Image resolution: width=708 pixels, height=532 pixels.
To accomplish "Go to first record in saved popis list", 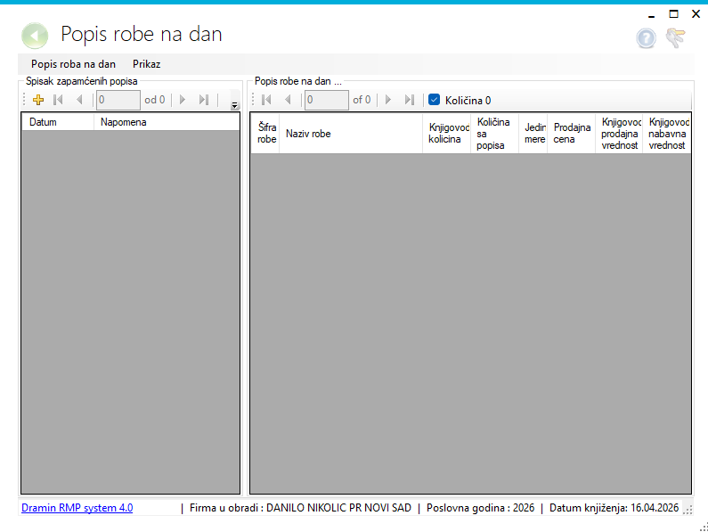I will (58, 100).
